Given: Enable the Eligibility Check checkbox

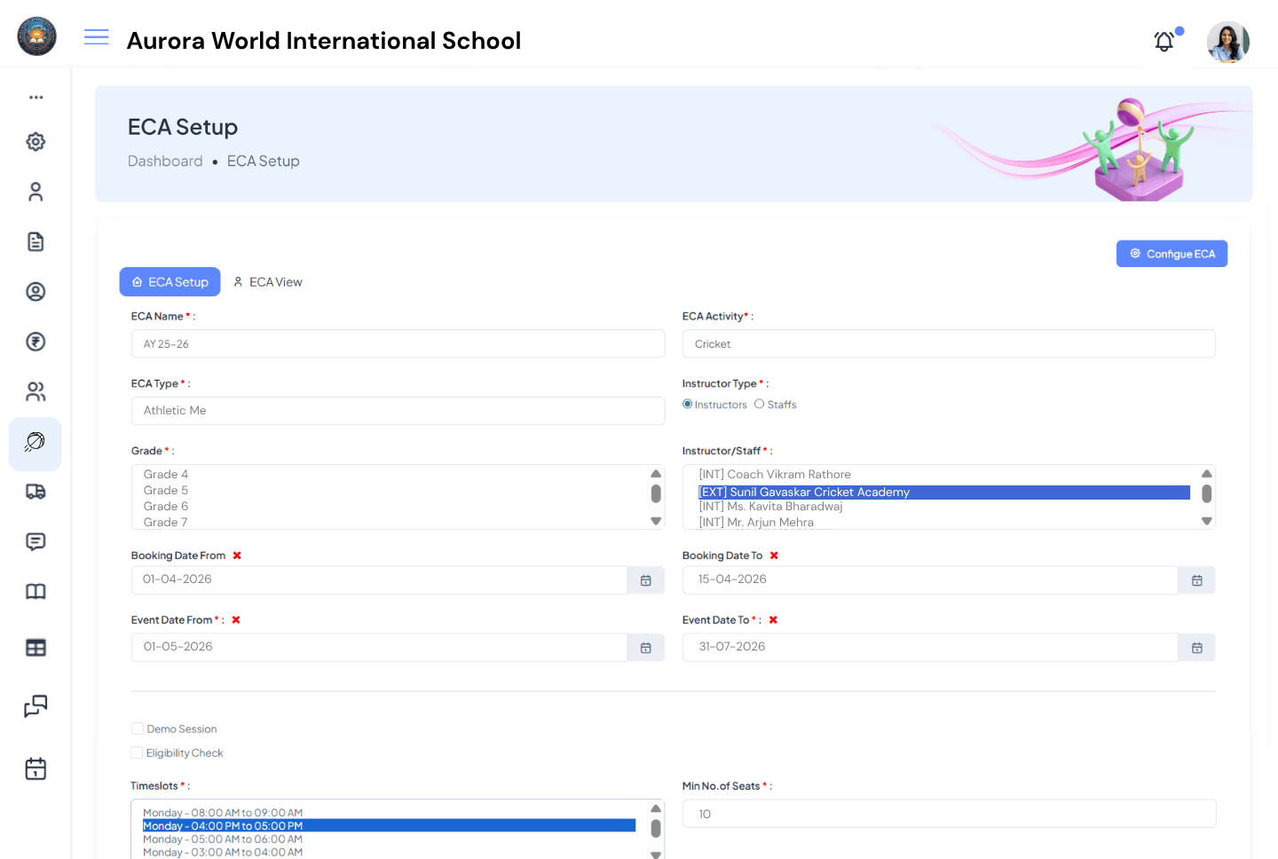Looking at the screenshot, I should pyautogui.click(x=138, y=752).
